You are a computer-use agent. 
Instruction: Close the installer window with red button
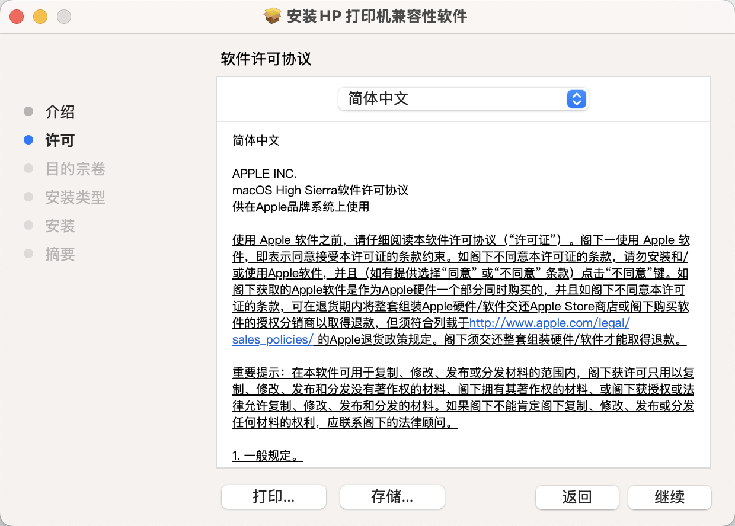click(17, 17)
